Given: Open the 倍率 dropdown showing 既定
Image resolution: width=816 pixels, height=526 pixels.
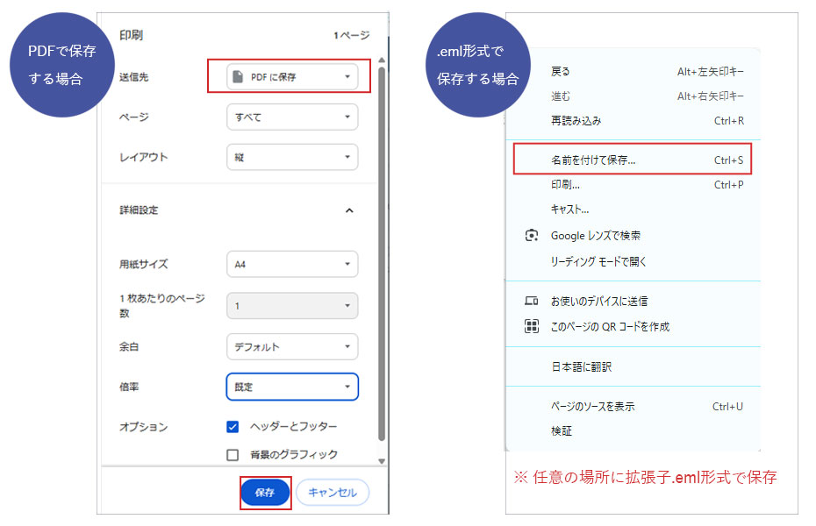Looking at the screenshot, I should pos(292,387).
